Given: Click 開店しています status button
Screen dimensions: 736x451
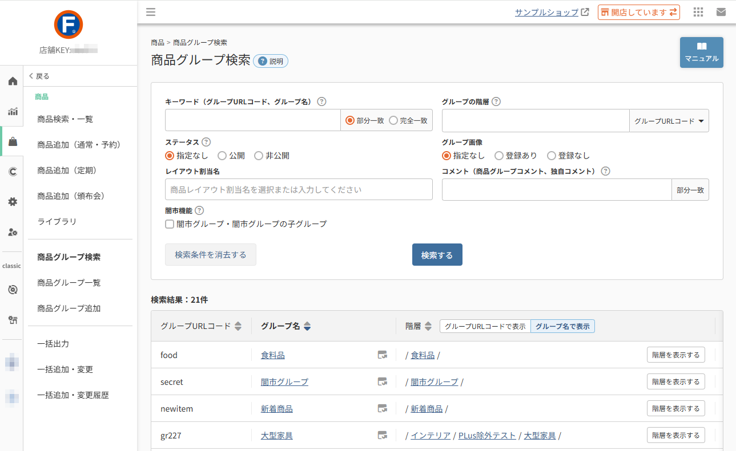Looking at the screenshot, I should click(x=639, y=12).
